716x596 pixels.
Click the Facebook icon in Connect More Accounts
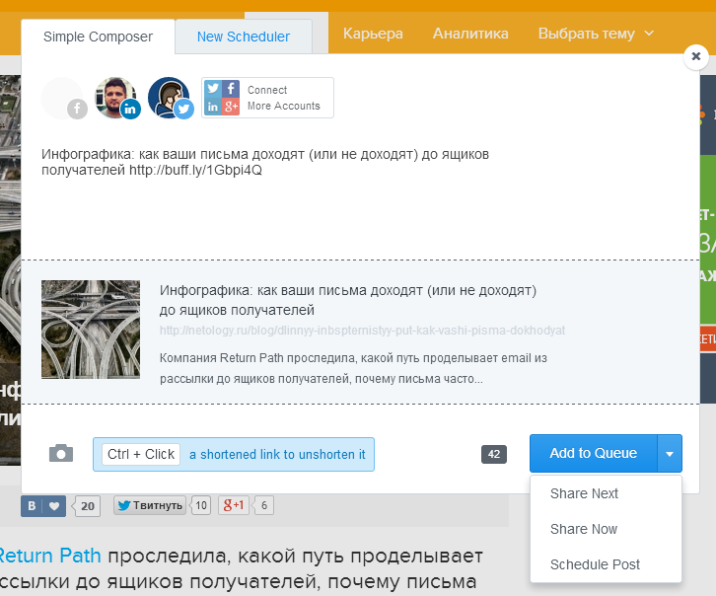(x=231, y=89)
